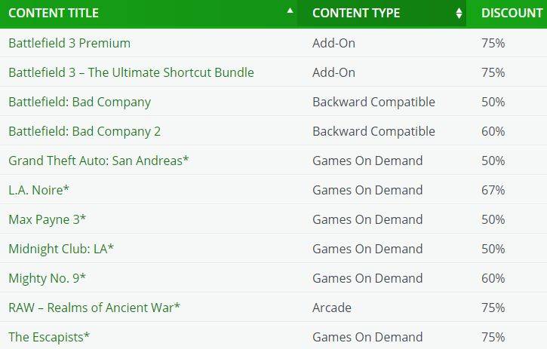The width and height of the screenshot is (547, 349).
Task: Open Battlefield 3 Premium link
Action: pyautogui.click(x=69, y=43)
